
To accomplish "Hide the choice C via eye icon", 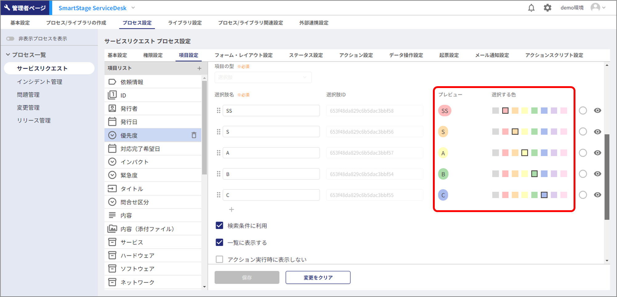I will [597, 195].
